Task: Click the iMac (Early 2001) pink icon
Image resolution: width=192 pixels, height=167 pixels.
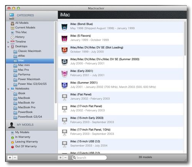Action: tap(65, 74)
